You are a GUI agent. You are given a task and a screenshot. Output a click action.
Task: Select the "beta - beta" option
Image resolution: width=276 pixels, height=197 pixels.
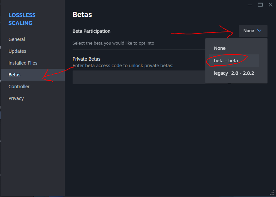[x=226, y=61]
